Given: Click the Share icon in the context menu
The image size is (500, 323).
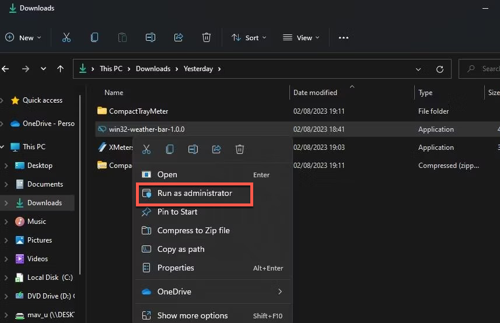Looking at the screenshot, I should coord(216,150).
